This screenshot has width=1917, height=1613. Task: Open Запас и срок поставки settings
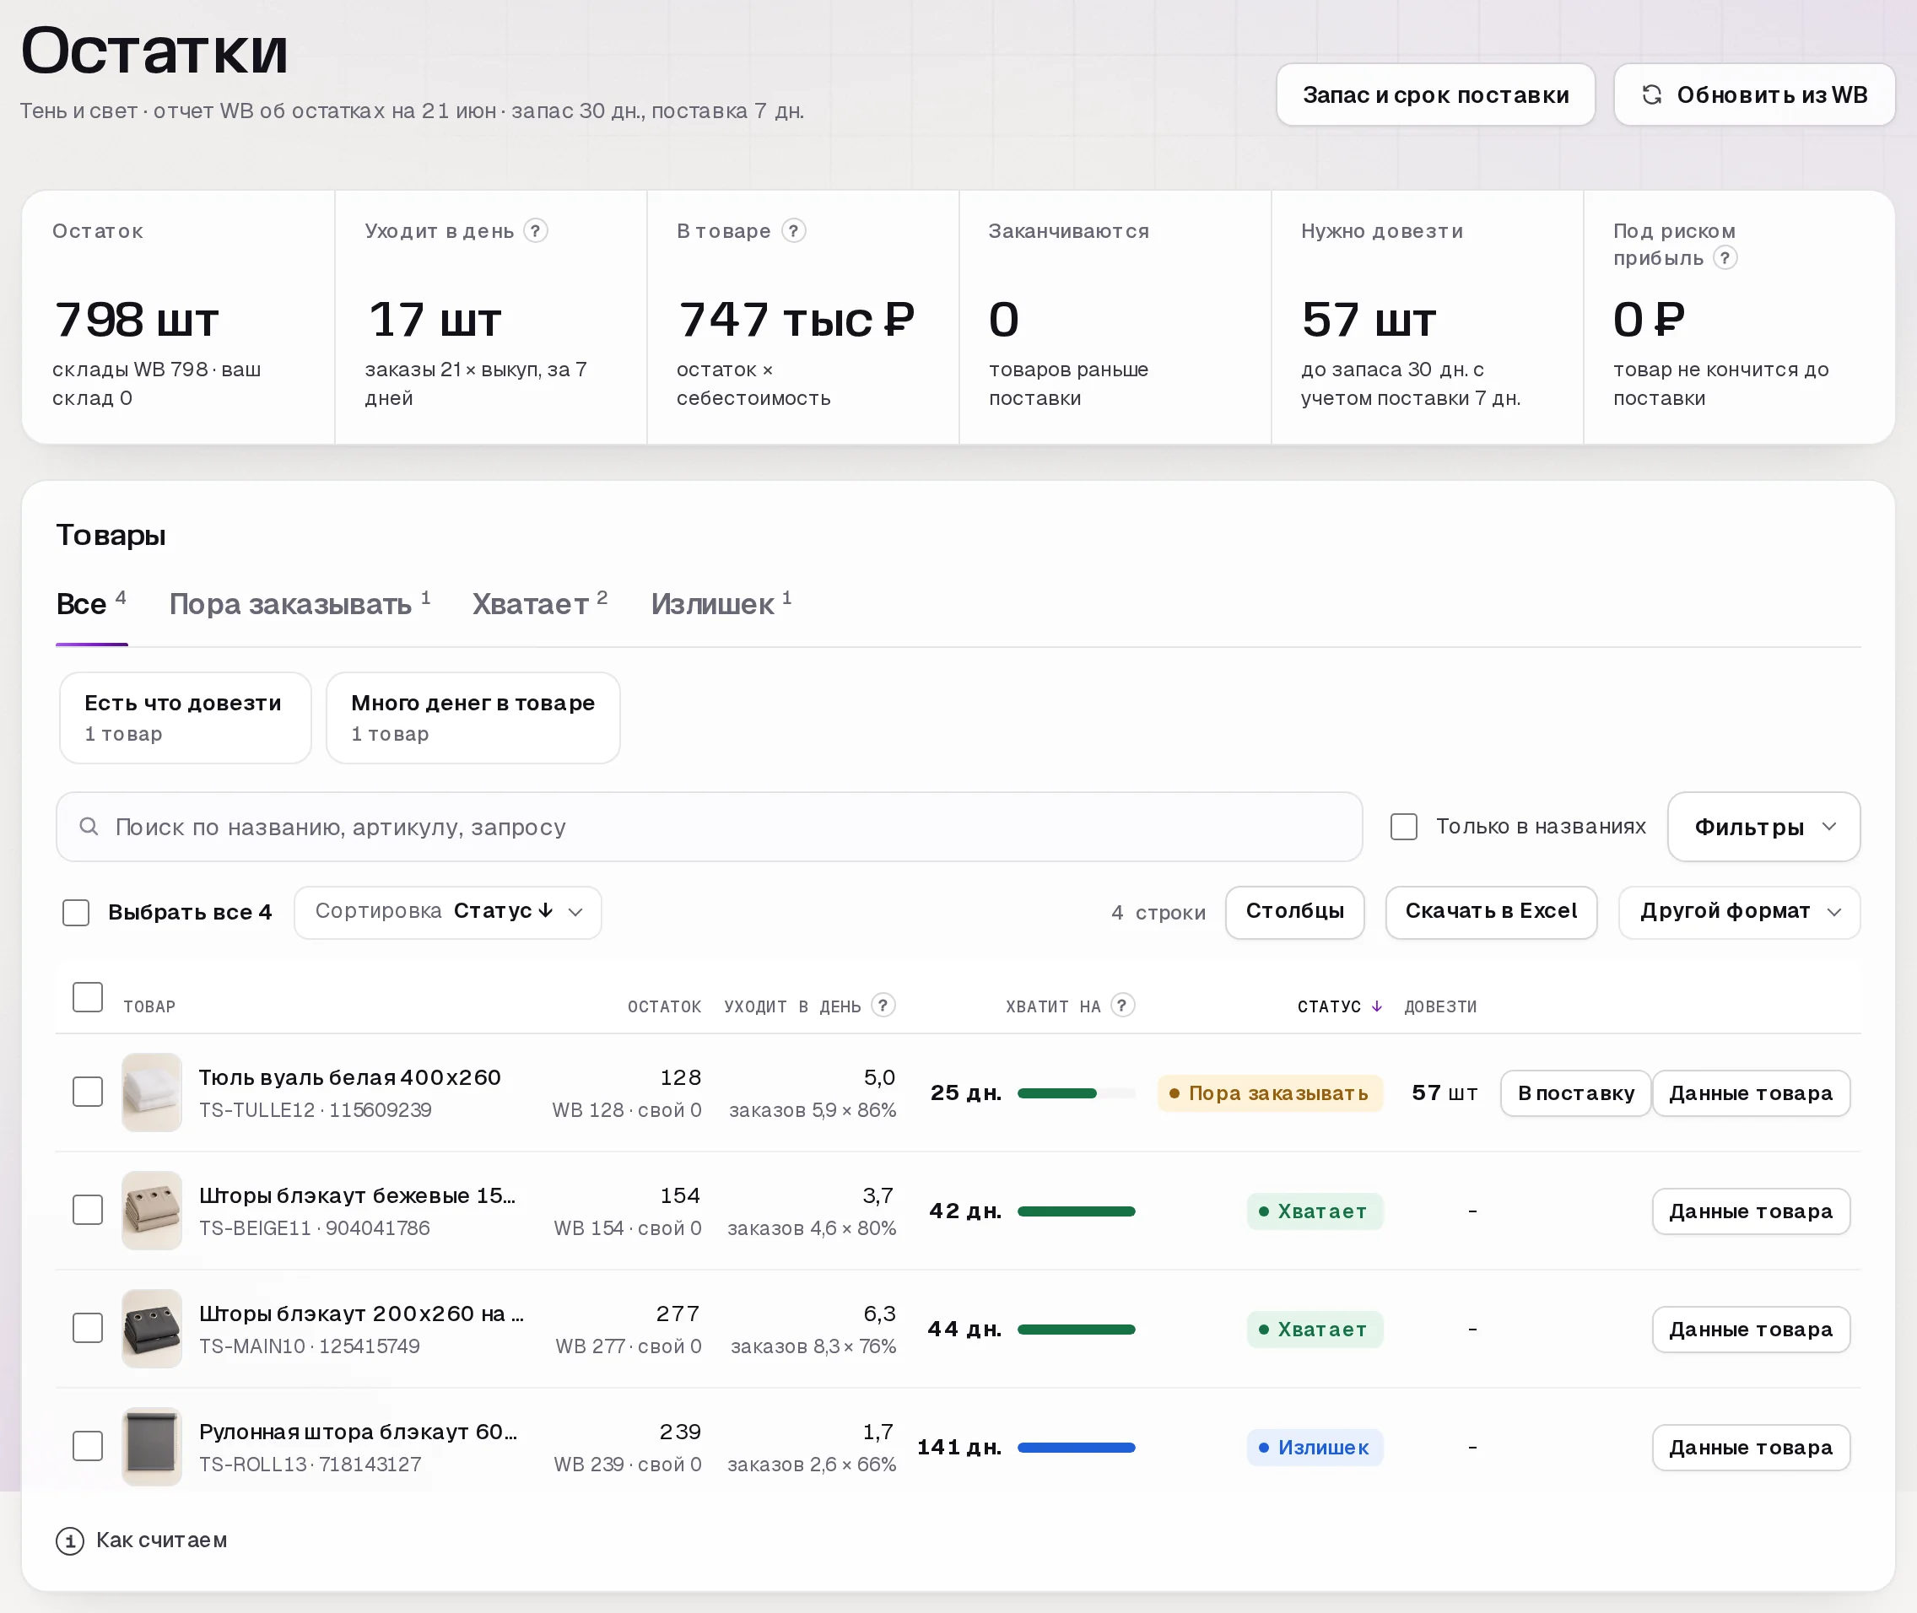click(x=1435, y=94)
